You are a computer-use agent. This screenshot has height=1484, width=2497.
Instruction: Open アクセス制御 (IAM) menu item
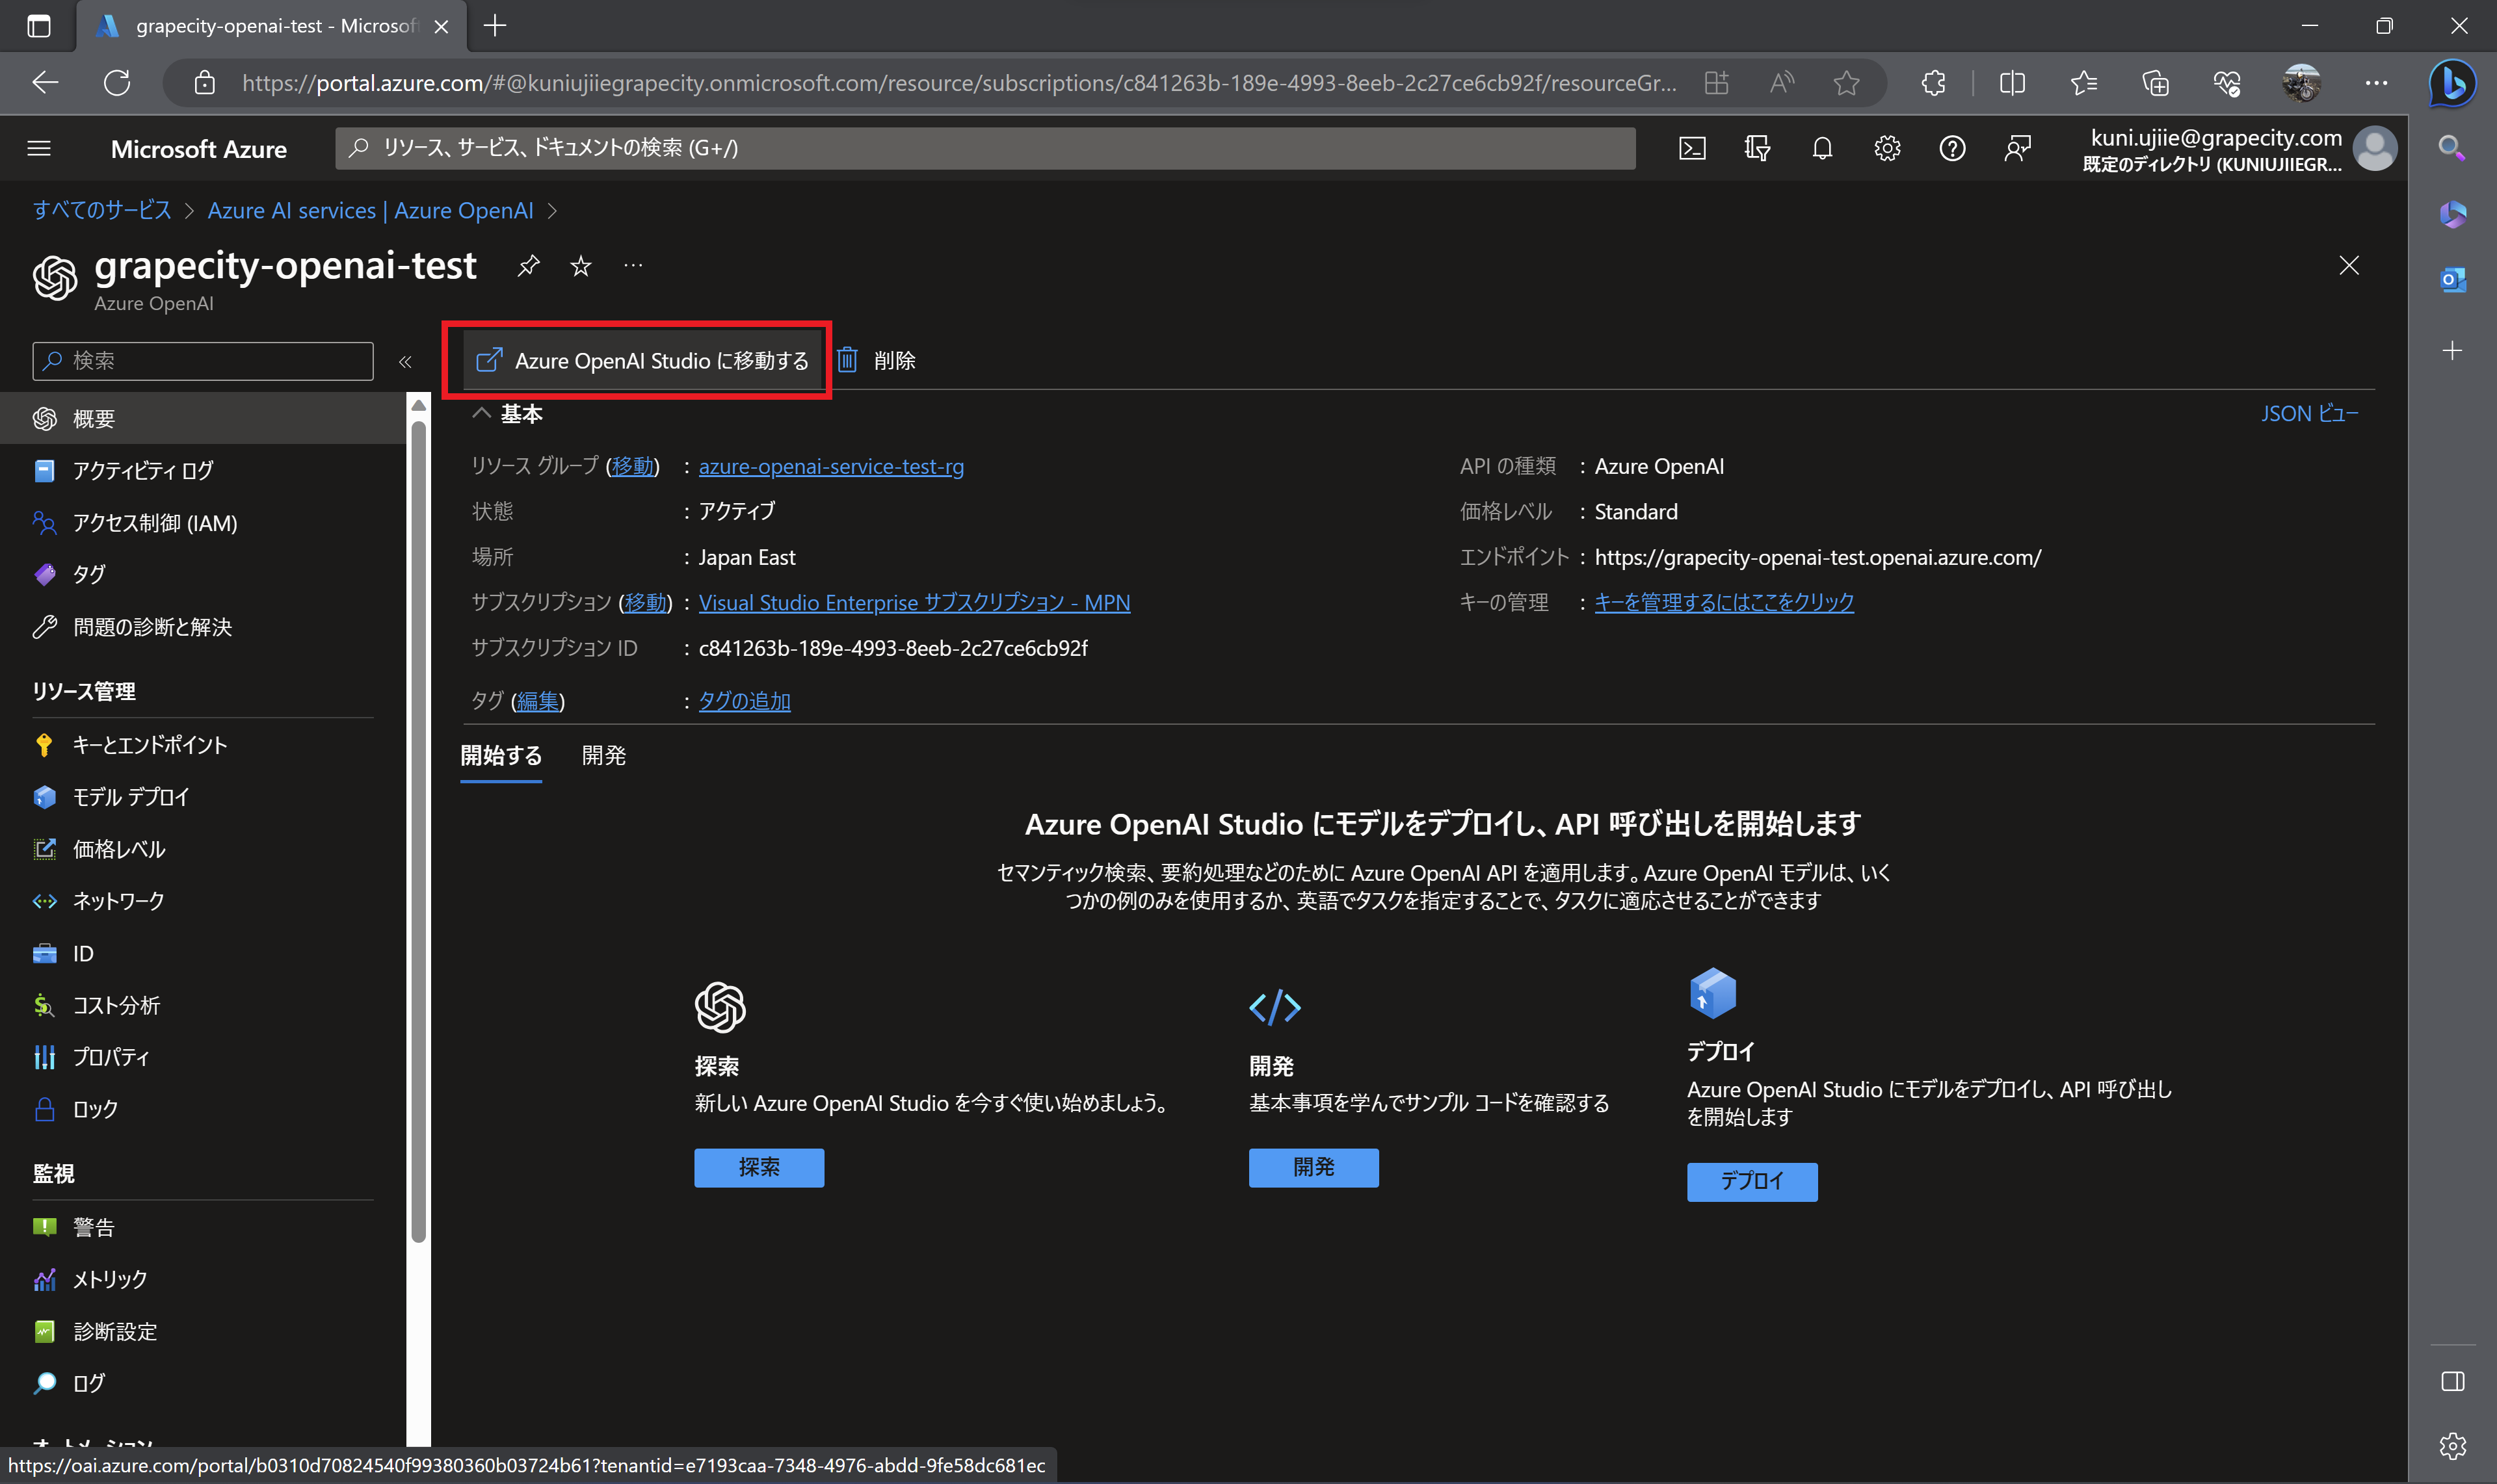[x=203, y=522]
